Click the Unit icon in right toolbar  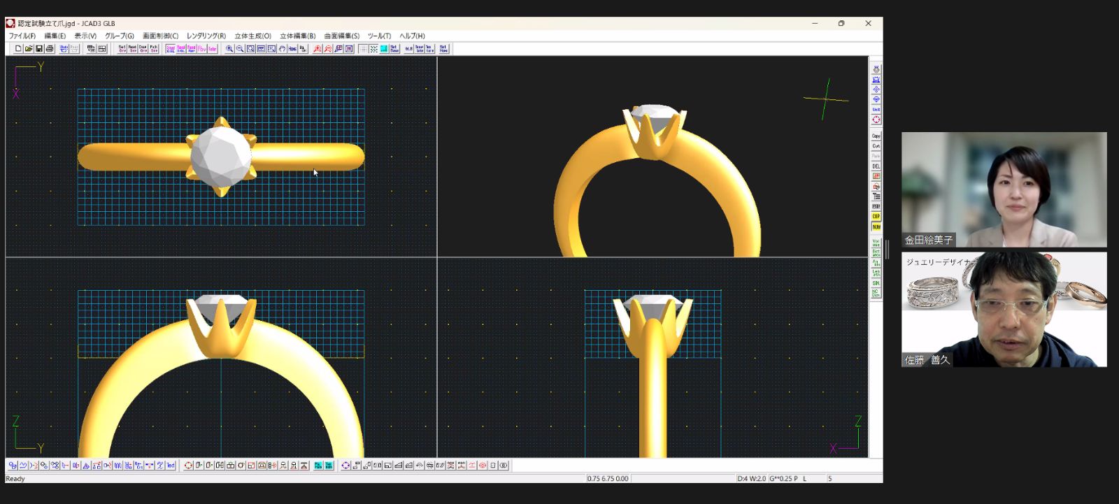tap(876, 110)
